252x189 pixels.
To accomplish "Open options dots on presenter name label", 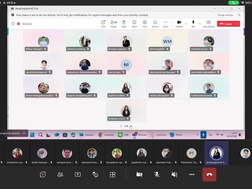I will coord(24,133).
